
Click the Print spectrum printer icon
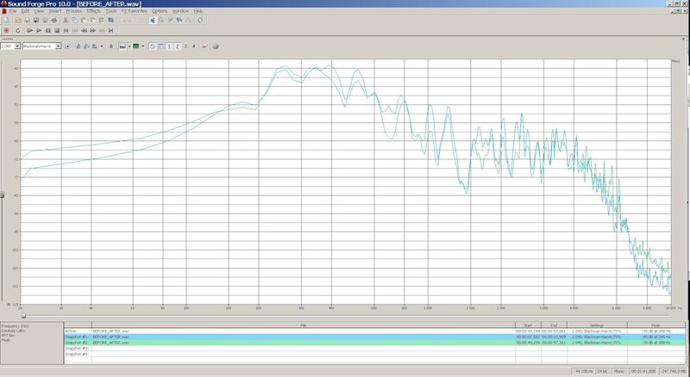pyautogui.click(x=215, y=46)
